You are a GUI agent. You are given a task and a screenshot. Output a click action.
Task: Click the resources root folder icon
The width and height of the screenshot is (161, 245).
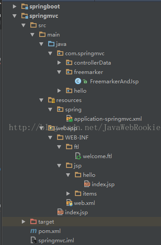pos(51,100)
